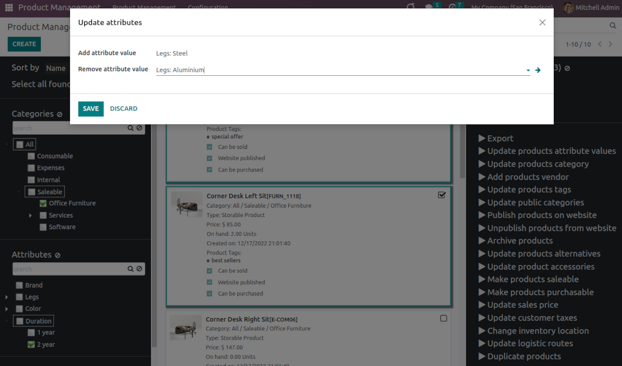The width and height of the screenshot is (622, 366).
Task: Open the Mitchell Admin user avatar
Action: coord(568,8)
